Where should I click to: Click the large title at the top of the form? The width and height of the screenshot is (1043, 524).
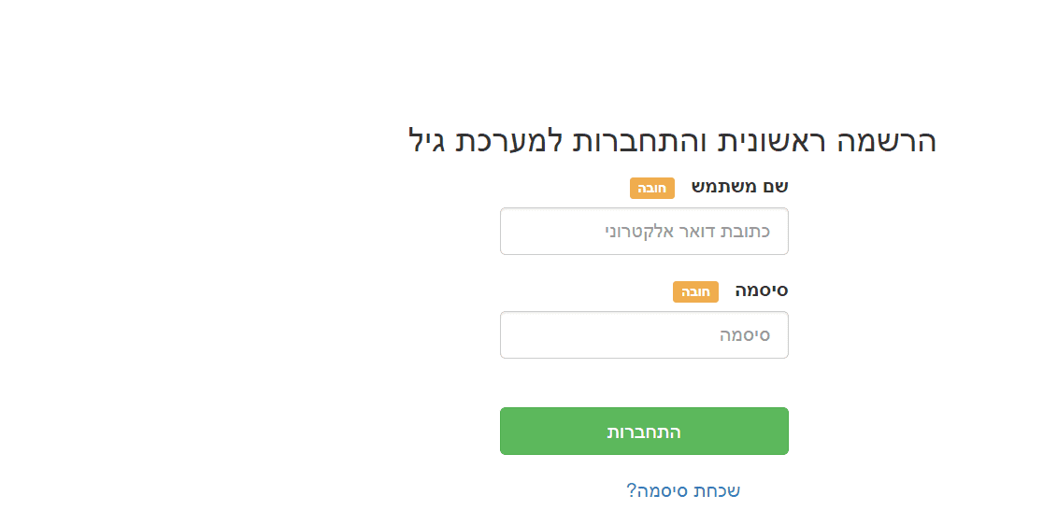(672, 141)
